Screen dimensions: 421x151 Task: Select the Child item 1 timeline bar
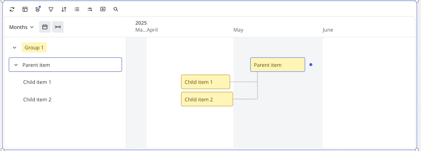tap(206, 82)
